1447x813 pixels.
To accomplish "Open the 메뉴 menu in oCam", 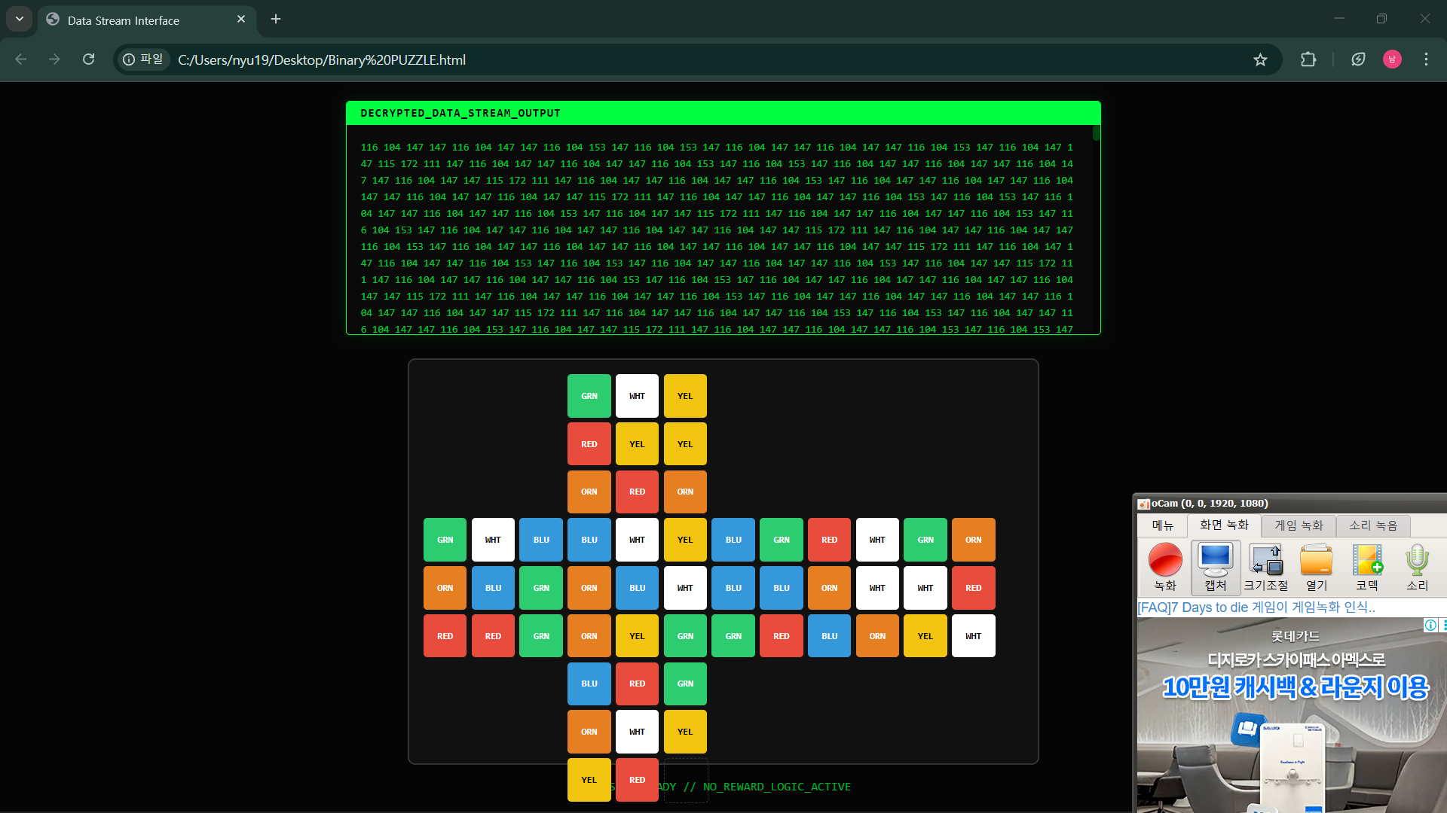I will 1162,525.
